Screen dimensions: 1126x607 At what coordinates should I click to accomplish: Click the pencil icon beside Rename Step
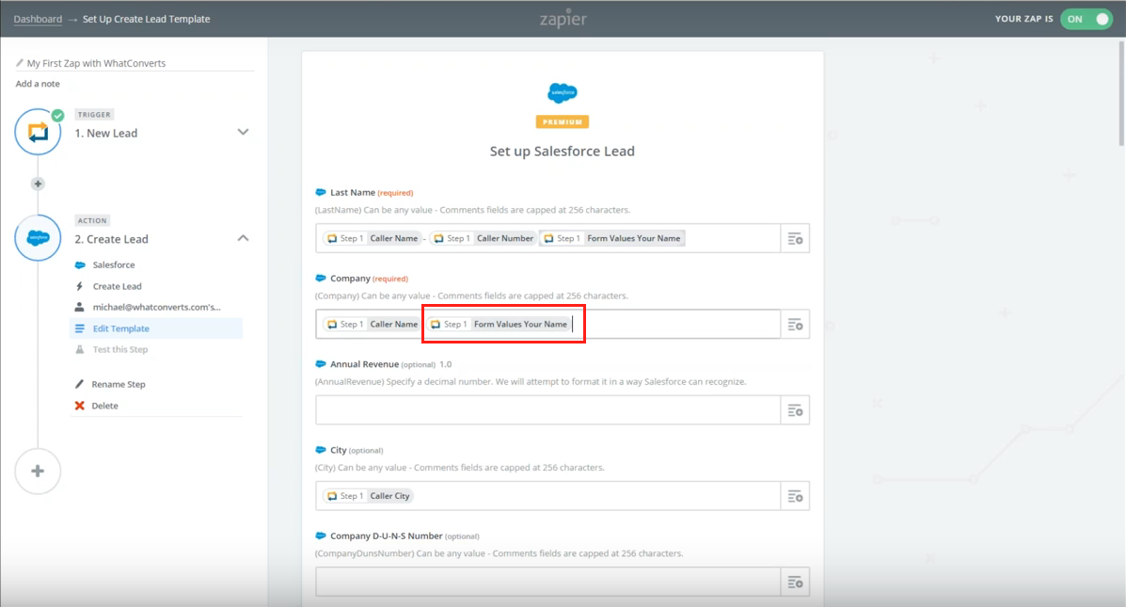[80, 384]
